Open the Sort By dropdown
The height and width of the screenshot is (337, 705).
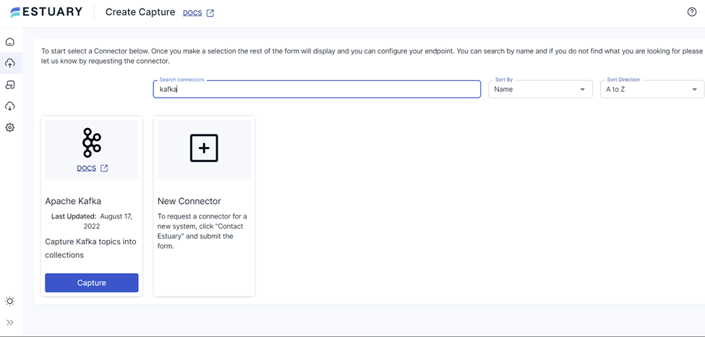point(540,90)
